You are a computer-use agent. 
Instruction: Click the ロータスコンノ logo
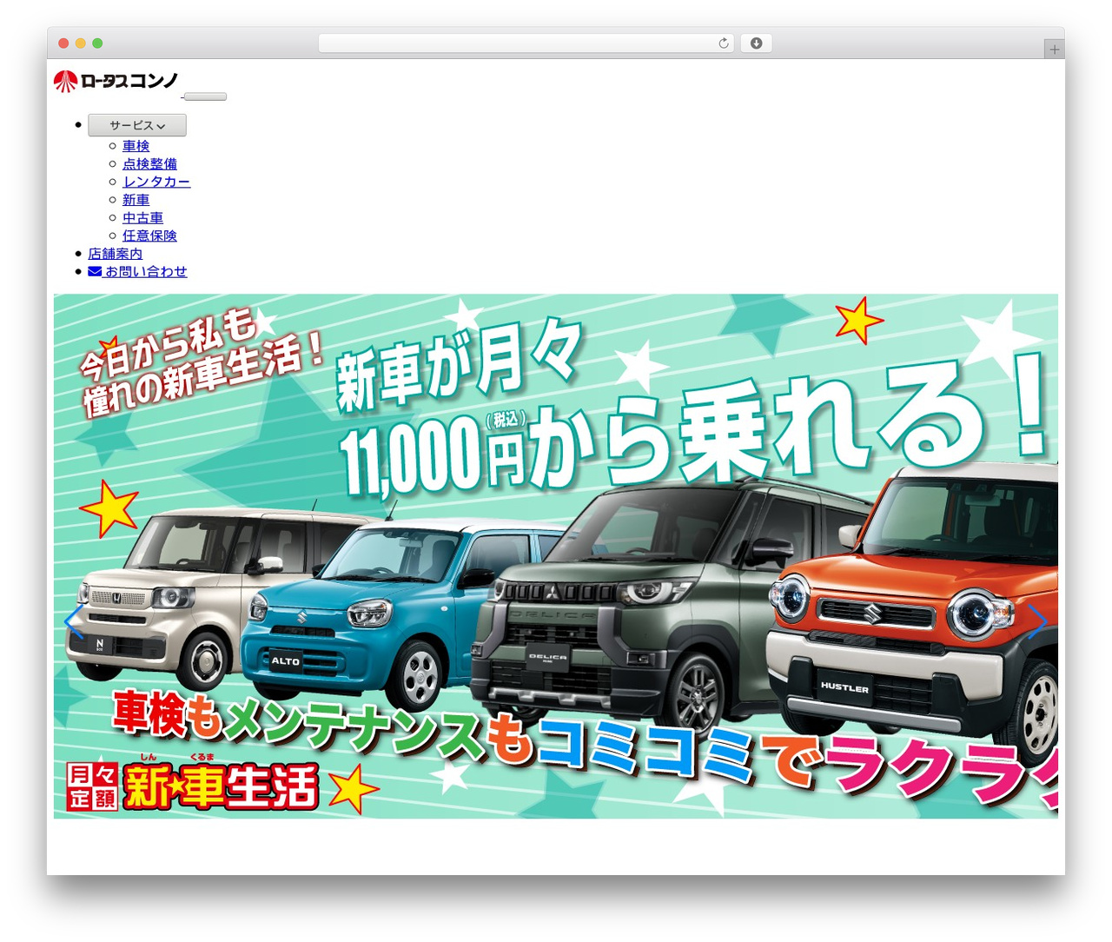(116, 82)
